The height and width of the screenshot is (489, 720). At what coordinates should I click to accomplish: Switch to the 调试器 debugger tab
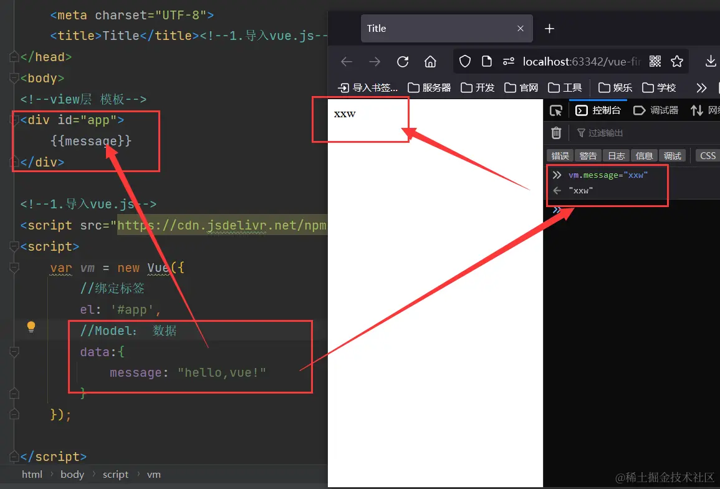point(656,110)
